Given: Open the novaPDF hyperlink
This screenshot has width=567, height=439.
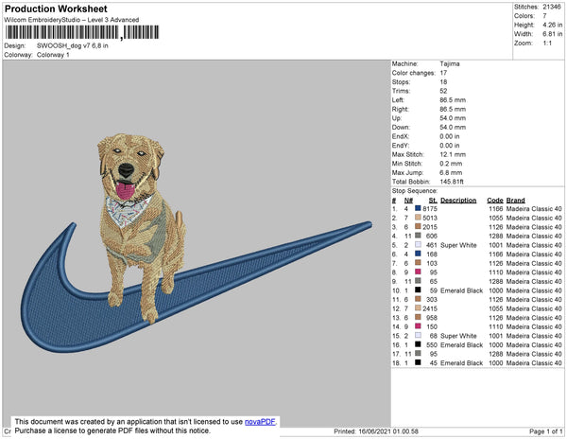Looking at the screenshot, I should click(260, 422).
